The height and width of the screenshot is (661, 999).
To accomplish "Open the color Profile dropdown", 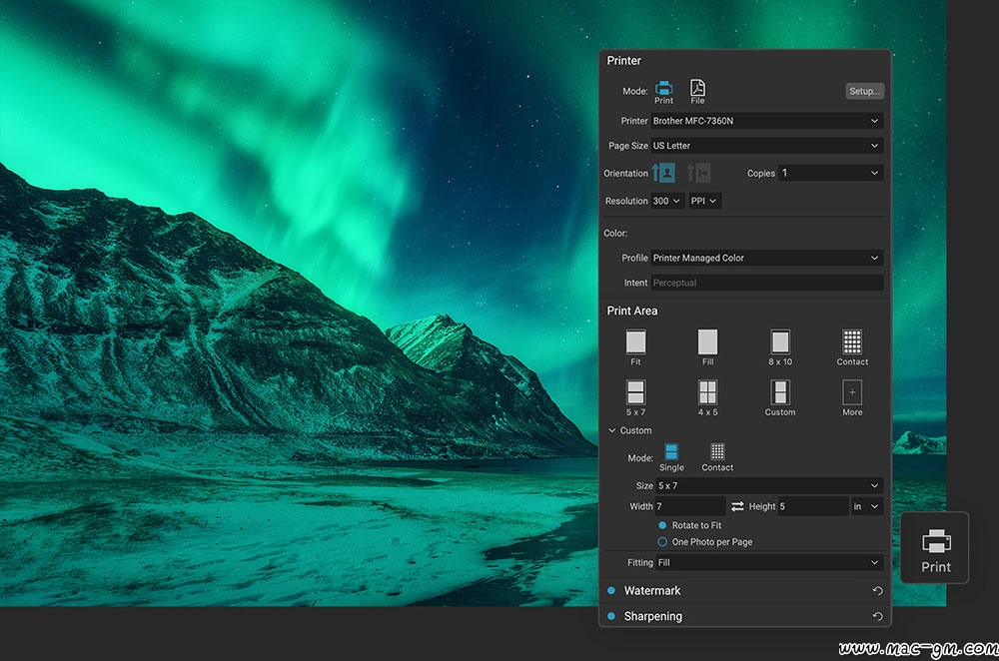I will pyautogui.click(x=766, y=258).
